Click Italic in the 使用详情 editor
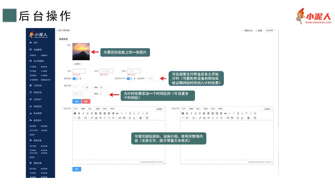The image size is (335, 185). [191, 113]
